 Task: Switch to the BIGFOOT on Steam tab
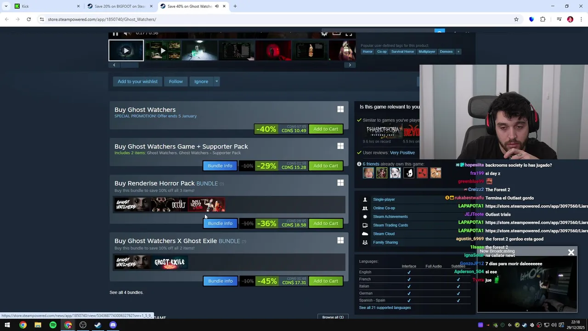[x=120, y=6]
